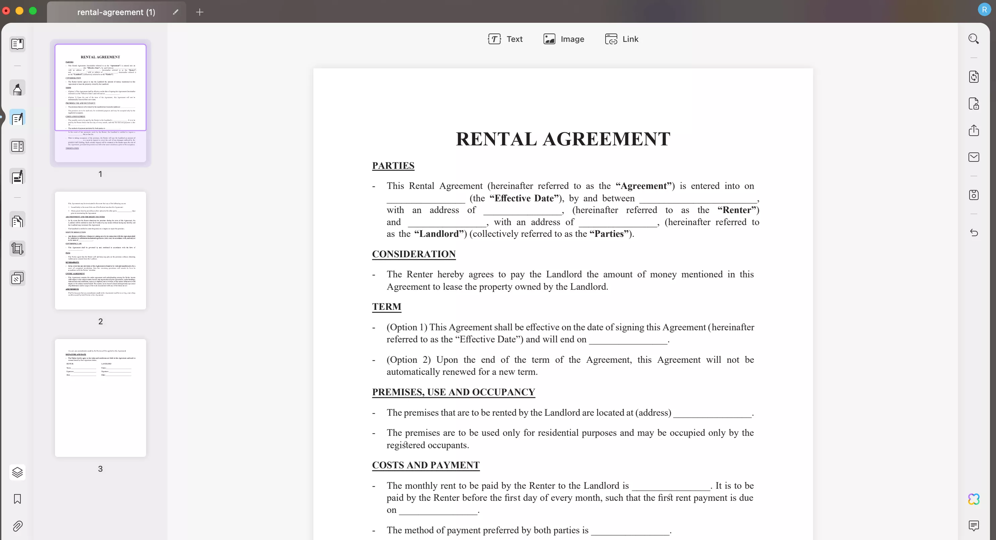Screen dimensions: 996x540
Task: Open the annotation markup tool
Action: tap(17, 88)
